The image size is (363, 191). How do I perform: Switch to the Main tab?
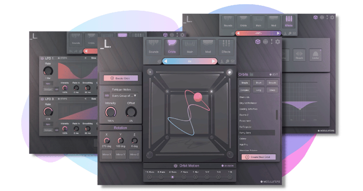(190, 47)
